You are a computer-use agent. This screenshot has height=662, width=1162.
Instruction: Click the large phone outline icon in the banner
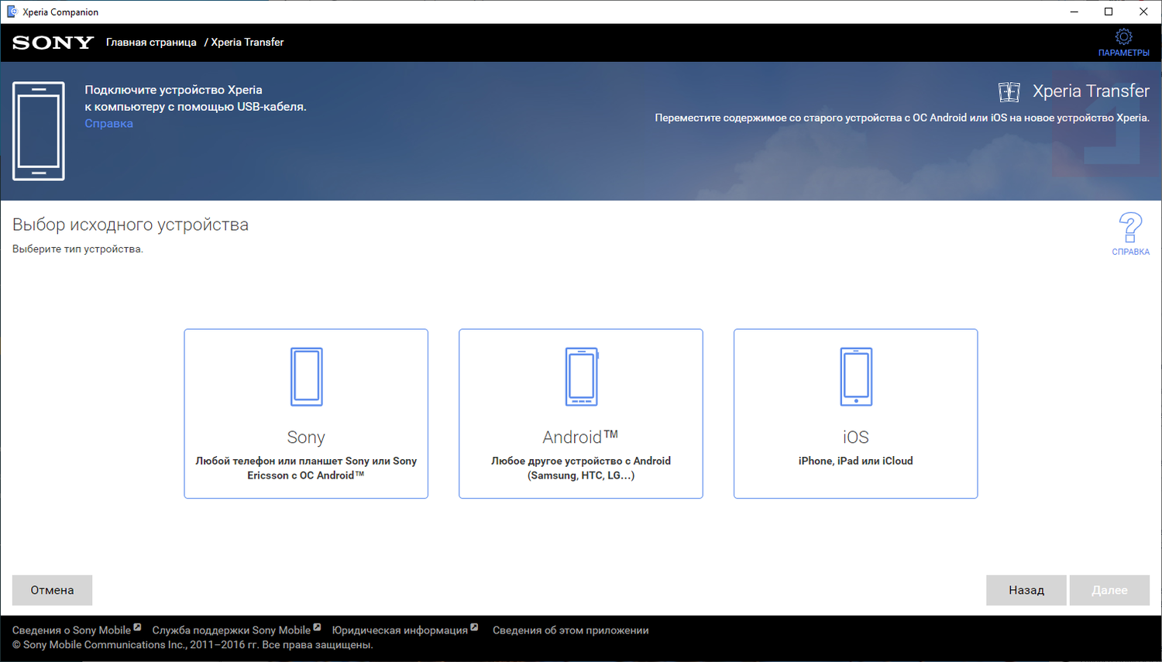click(39, 131)
